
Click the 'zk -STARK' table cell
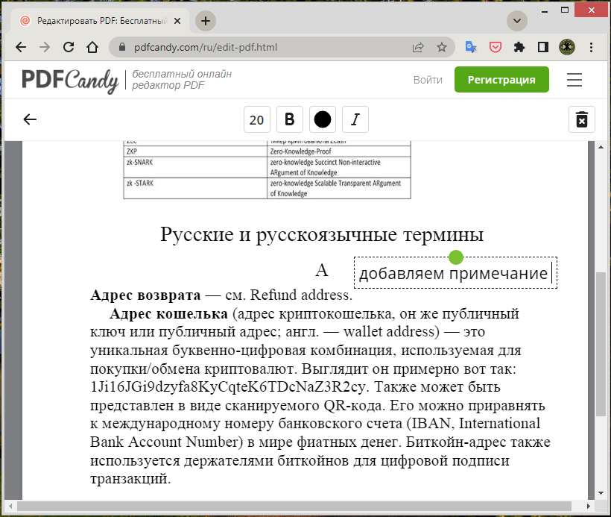[195, 188]
